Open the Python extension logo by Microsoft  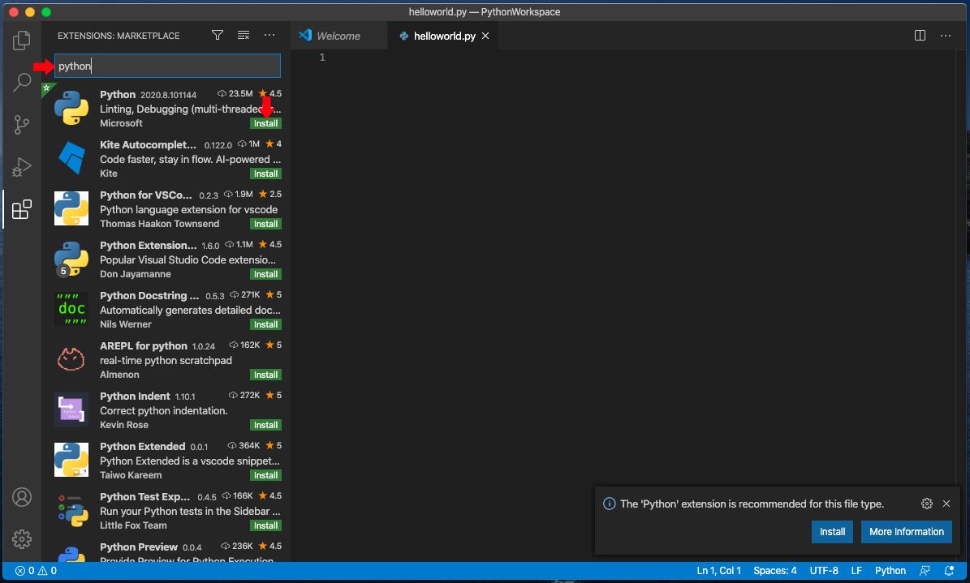pos(71,108)
